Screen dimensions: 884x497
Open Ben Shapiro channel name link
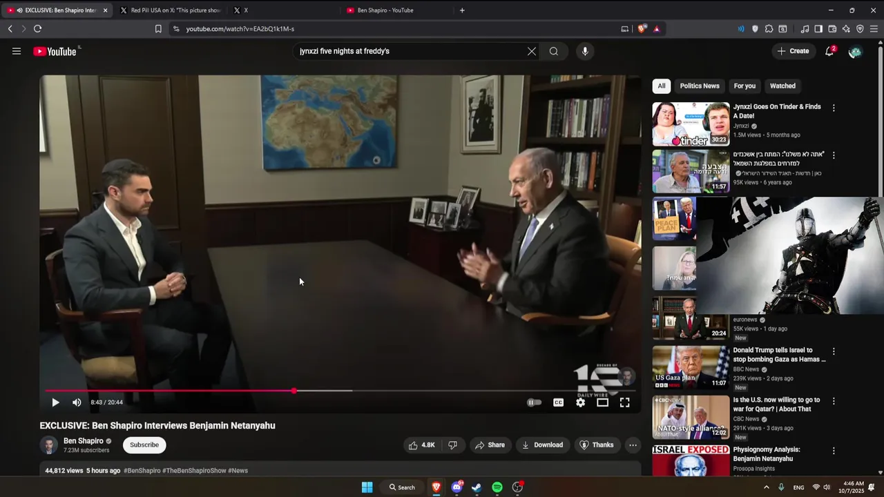coord(84,441)
